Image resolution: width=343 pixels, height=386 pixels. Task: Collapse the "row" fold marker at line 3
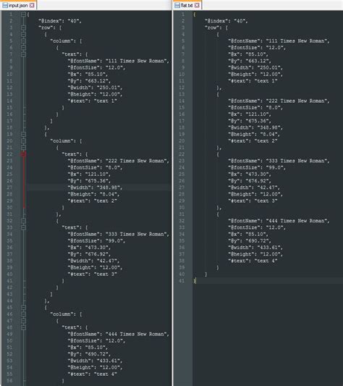[23, 28]
